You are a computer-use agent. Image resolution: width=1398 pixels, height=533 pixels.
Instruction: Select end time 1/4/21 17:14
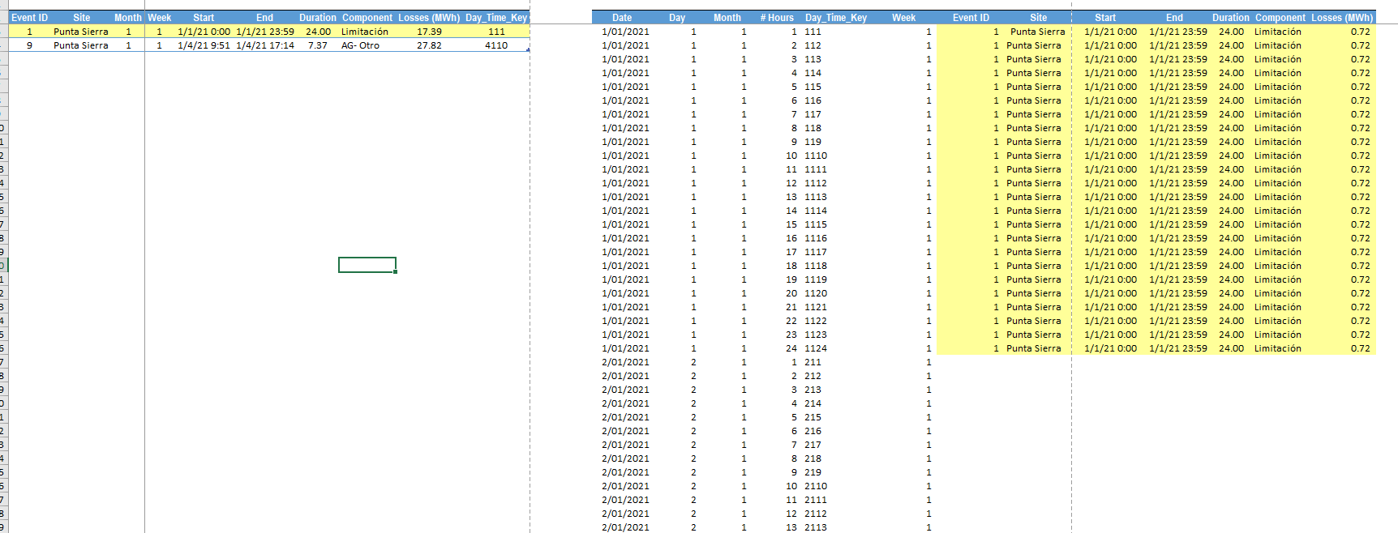264,45
